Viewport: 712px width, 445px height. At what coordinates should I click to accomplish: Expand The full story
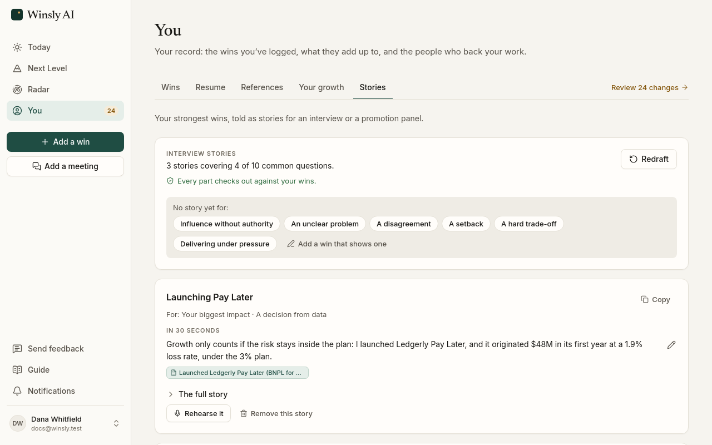pyautogui.click(x=197, y=394)
